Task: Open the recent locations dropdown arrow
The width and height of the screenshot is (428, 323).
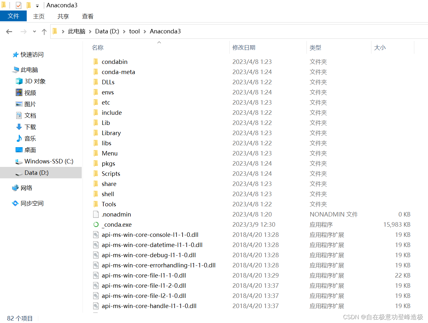Action: coord(34,31)
